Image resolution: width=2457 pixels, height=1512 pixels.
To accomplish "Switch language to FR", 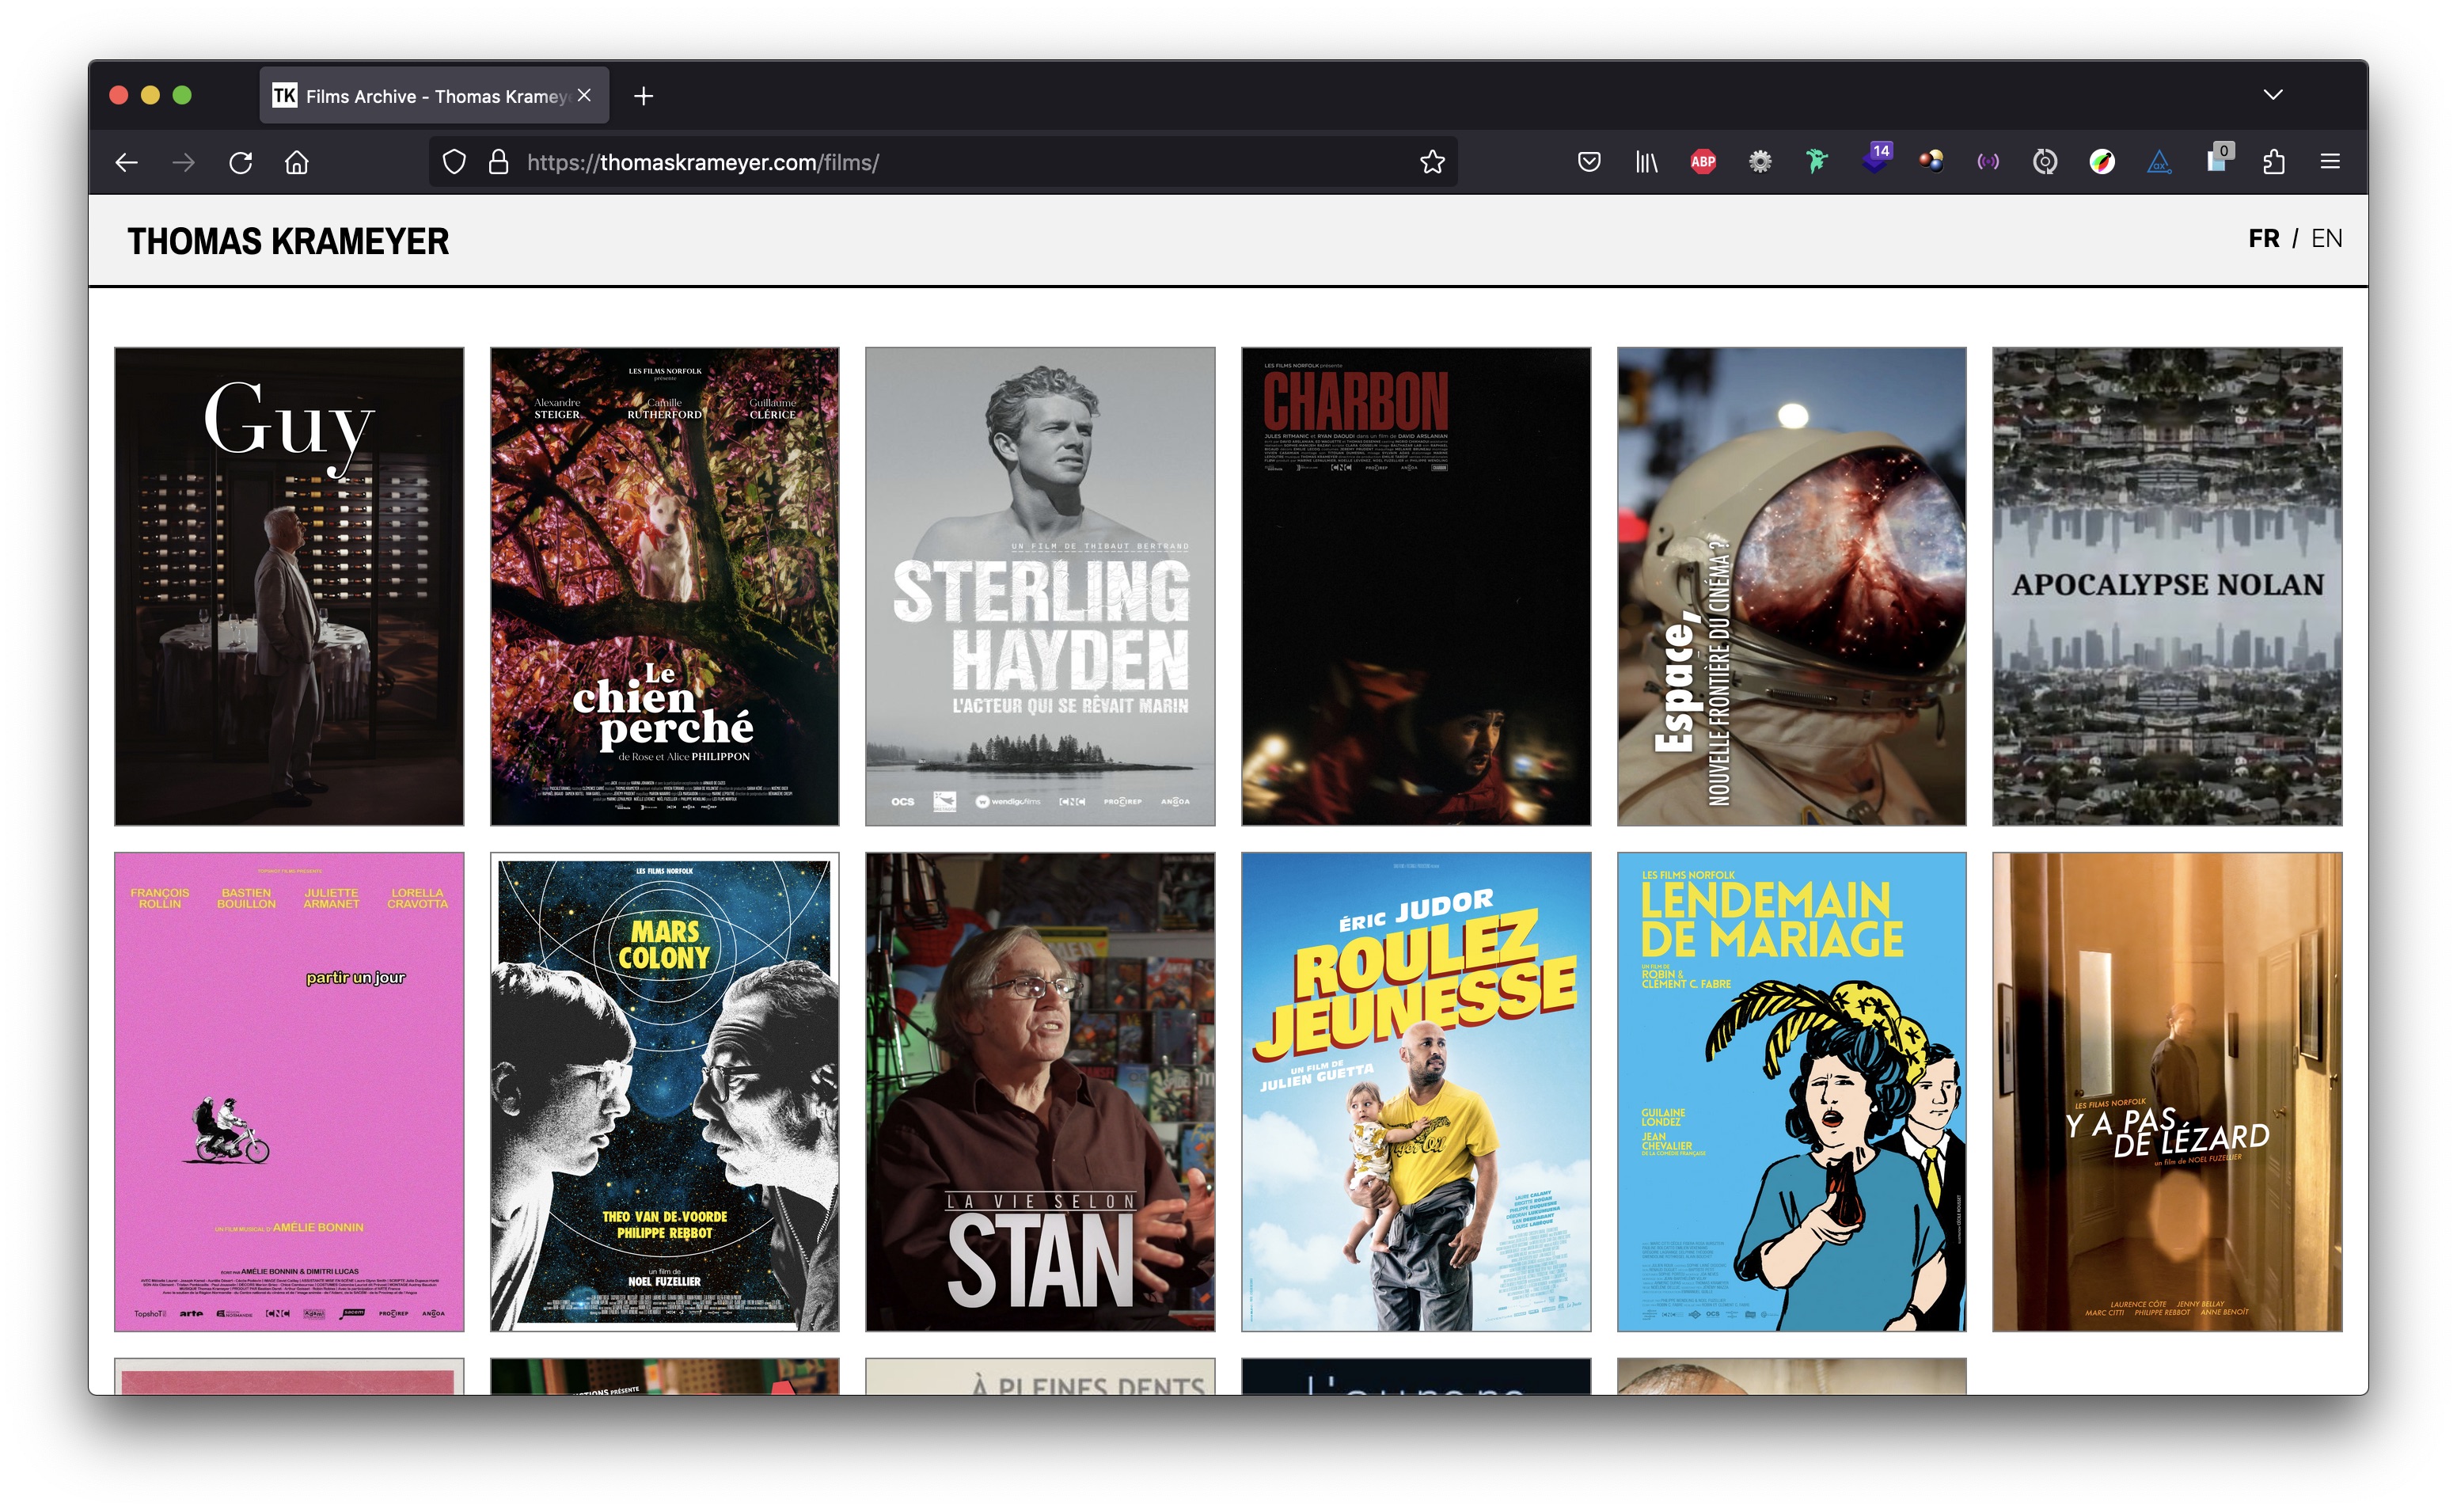I will [2264, 239].
